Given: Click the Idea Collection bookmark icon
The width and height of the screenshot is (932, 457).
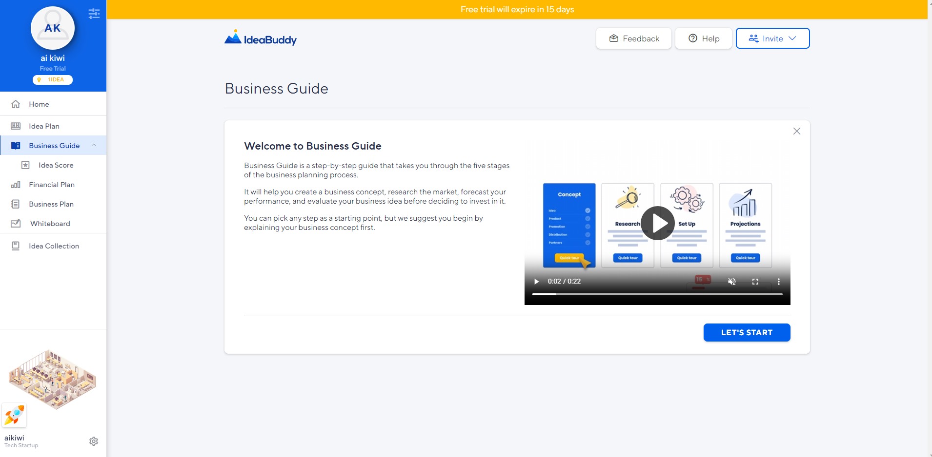Looking at the screenshot, I should pyautogui.click(x=16, y=246).
